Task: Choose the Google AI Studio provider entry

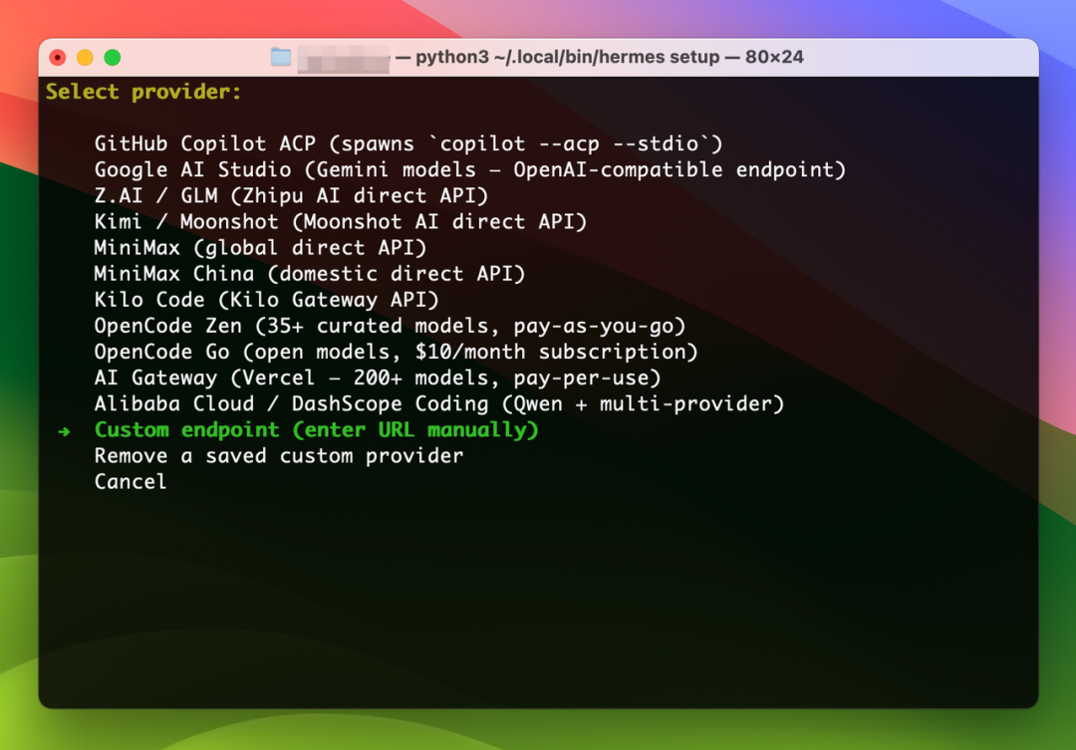Action: point(470,170)
